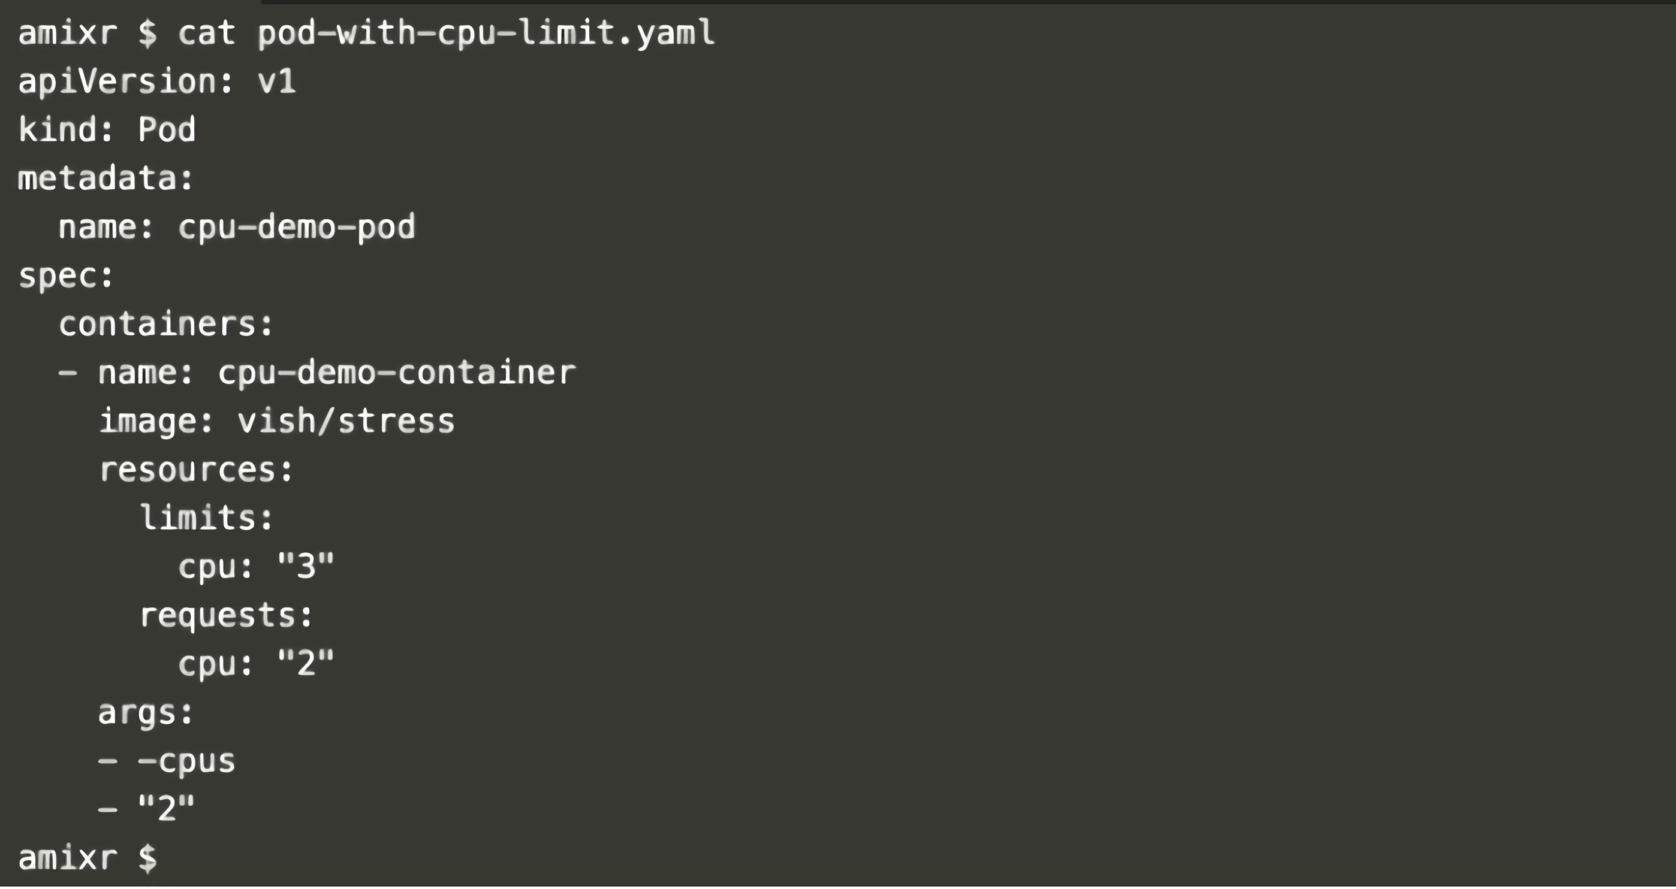Screen dimensions: 1676x889
Task: Click the CPU value "2" under requests
Action: tap(305, 663)
